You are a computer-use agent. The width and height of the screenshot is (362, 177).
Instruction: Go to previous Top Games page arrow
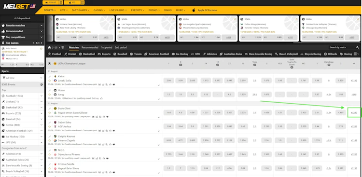34,43
